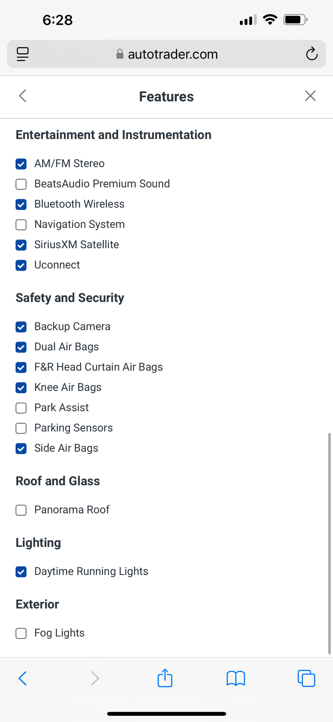Image resolution: width=333 pixels, height=722 pixels.
Task: Tap the Safari reload page icon
Action: coord(311,54)
